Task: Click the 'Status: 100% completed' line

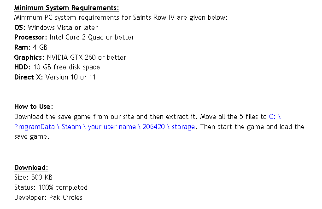Action: 51,187
